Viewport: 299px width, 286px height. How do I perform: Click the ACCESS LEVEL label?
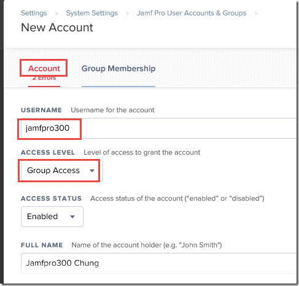48,152
